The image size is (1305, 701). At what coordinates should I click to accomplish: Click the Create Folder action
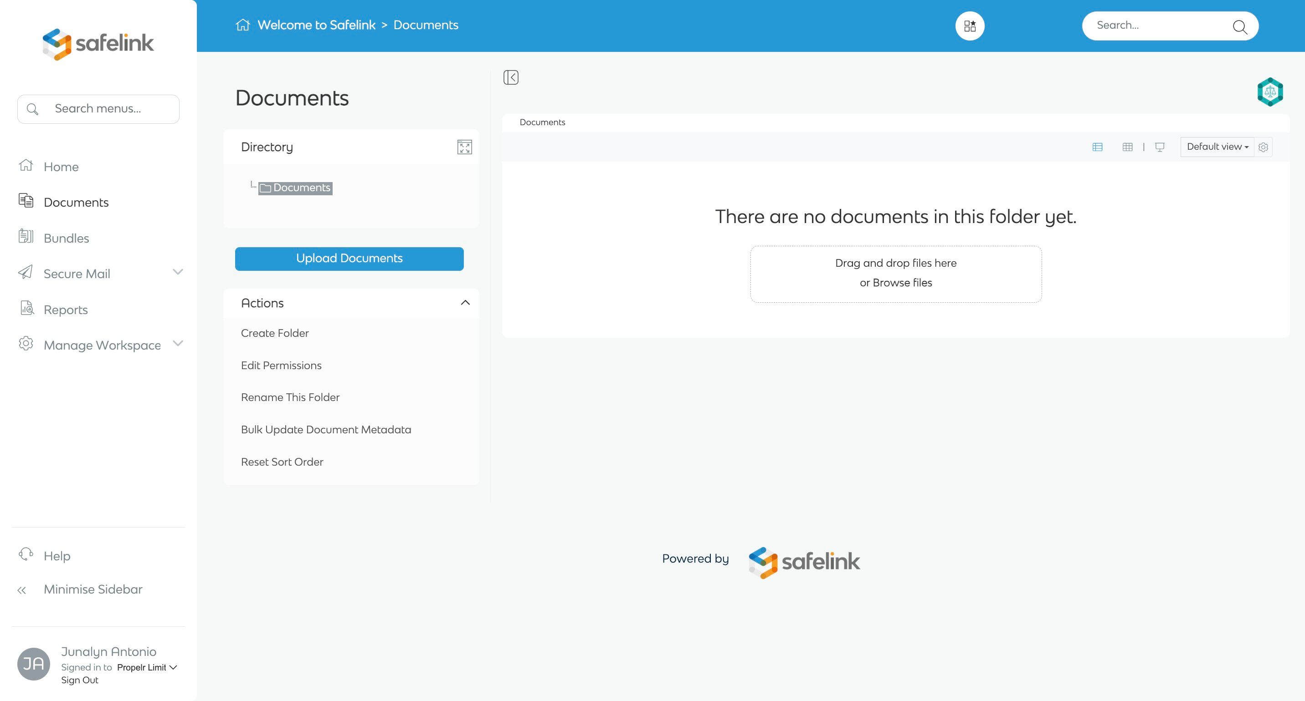pyautogui.click(x=275, y=333)
